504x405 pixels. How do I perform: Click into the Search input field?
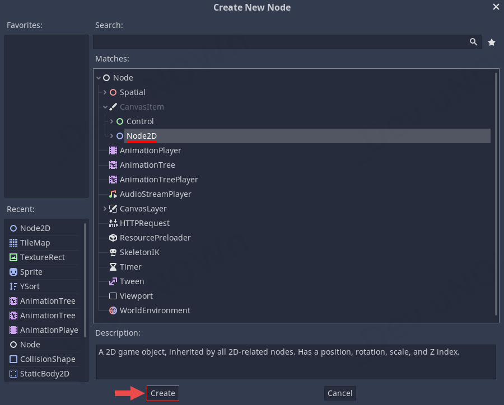pyautogui.click(x=287, y=42)
